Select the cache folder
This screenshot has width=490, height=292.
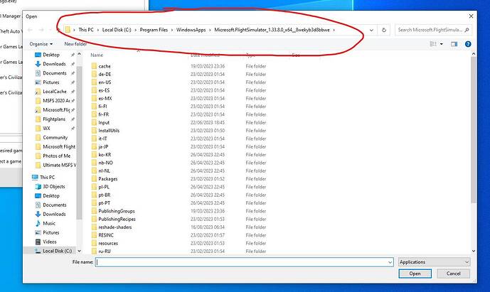[105, 66]
